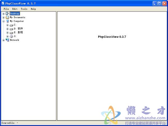The height and width of the screenshot is (126, 168).
Task: Maximize the PhpClassView window
Action: tap(160, 4)
